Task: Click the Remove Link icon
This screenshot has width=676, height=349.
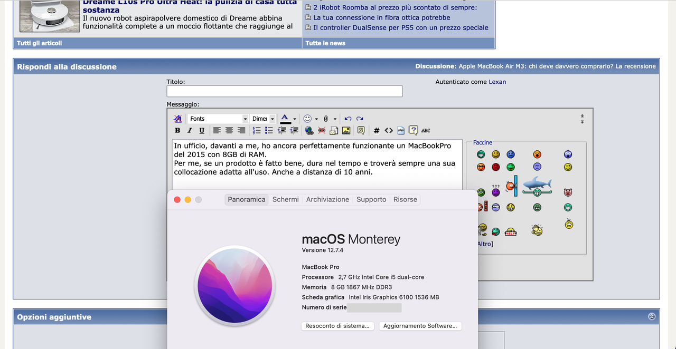Action: click(x=322, y=130)
